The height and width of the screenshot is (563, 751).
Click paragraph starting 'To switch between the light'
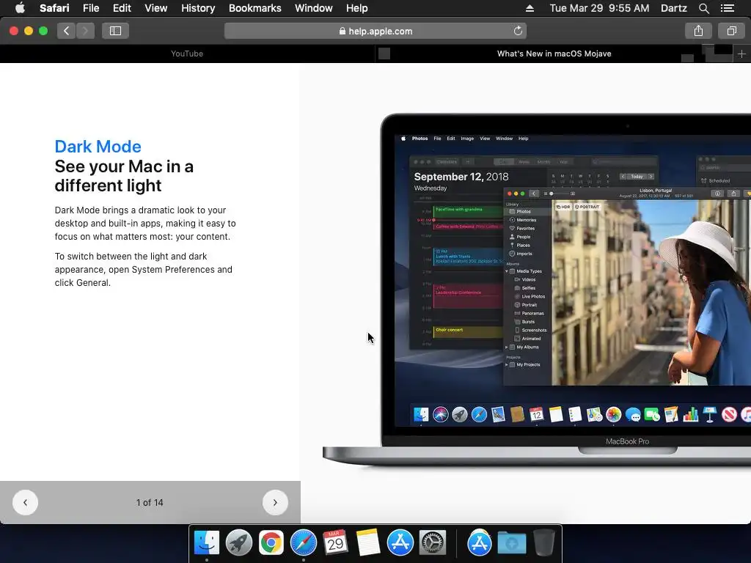click(144, 270)
